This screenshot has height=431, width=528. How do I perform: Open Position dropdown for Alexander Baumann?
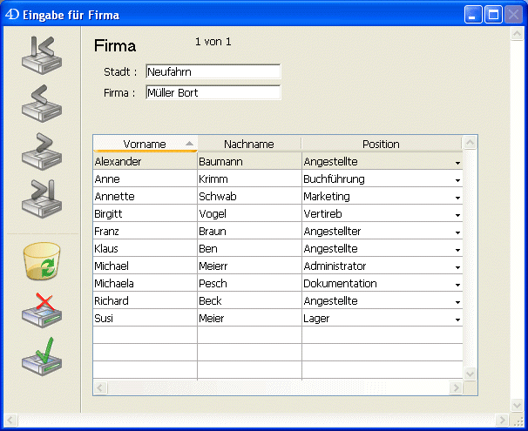(x=457, y=163)
